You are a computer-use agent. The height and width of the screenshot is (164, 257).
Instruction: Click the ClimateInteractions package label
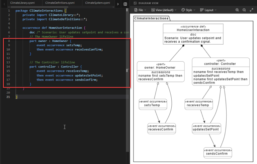(x=152, y=18)
